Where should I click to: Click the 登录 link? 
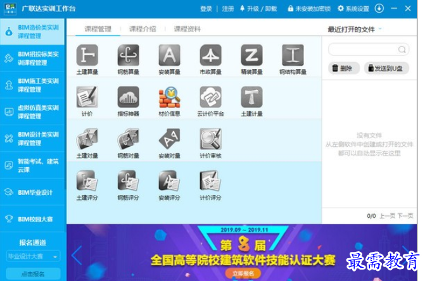[206, 9]
